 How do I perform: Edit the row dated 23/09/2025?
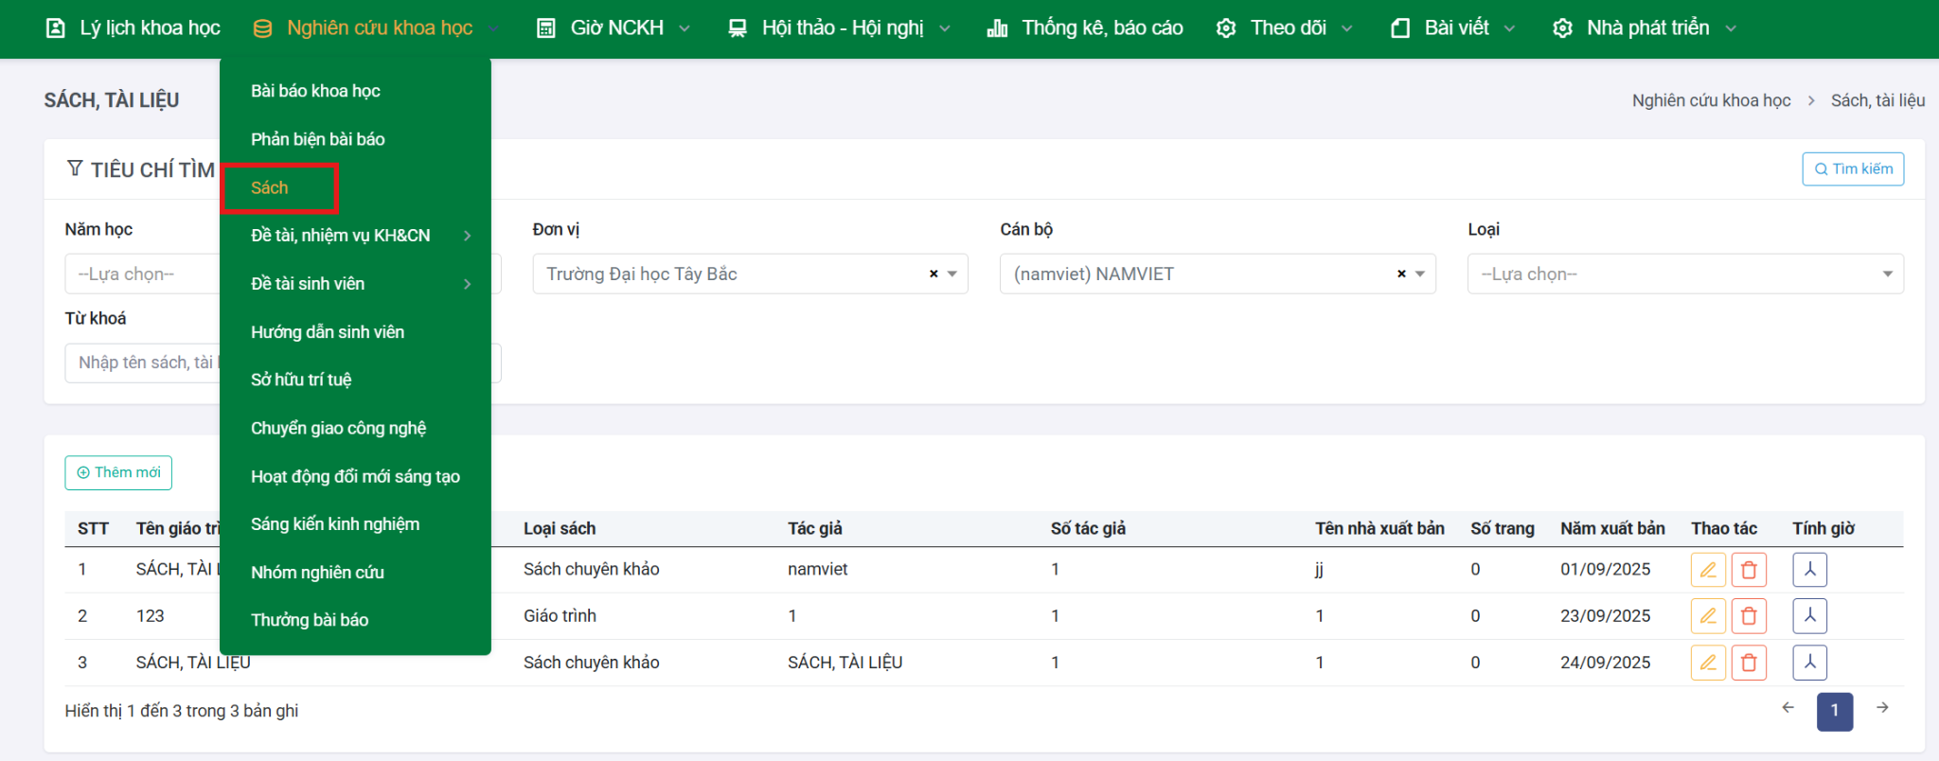(x=1708, y=616)
